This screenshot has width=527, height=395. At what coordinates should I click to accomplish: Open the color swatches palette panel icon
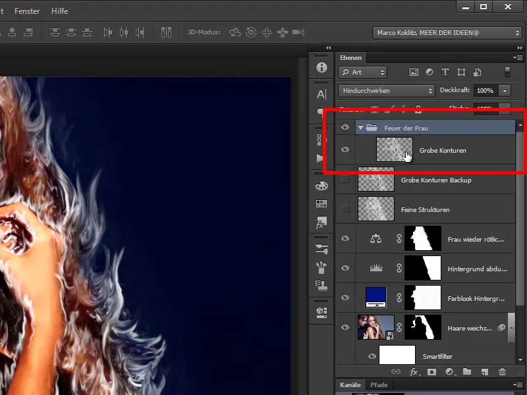point(321,186)
